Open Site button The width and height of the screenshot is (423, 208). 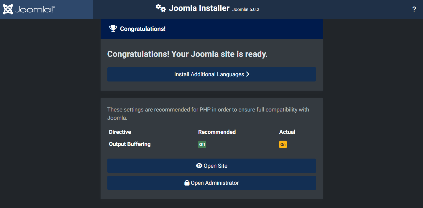point(212,166)
